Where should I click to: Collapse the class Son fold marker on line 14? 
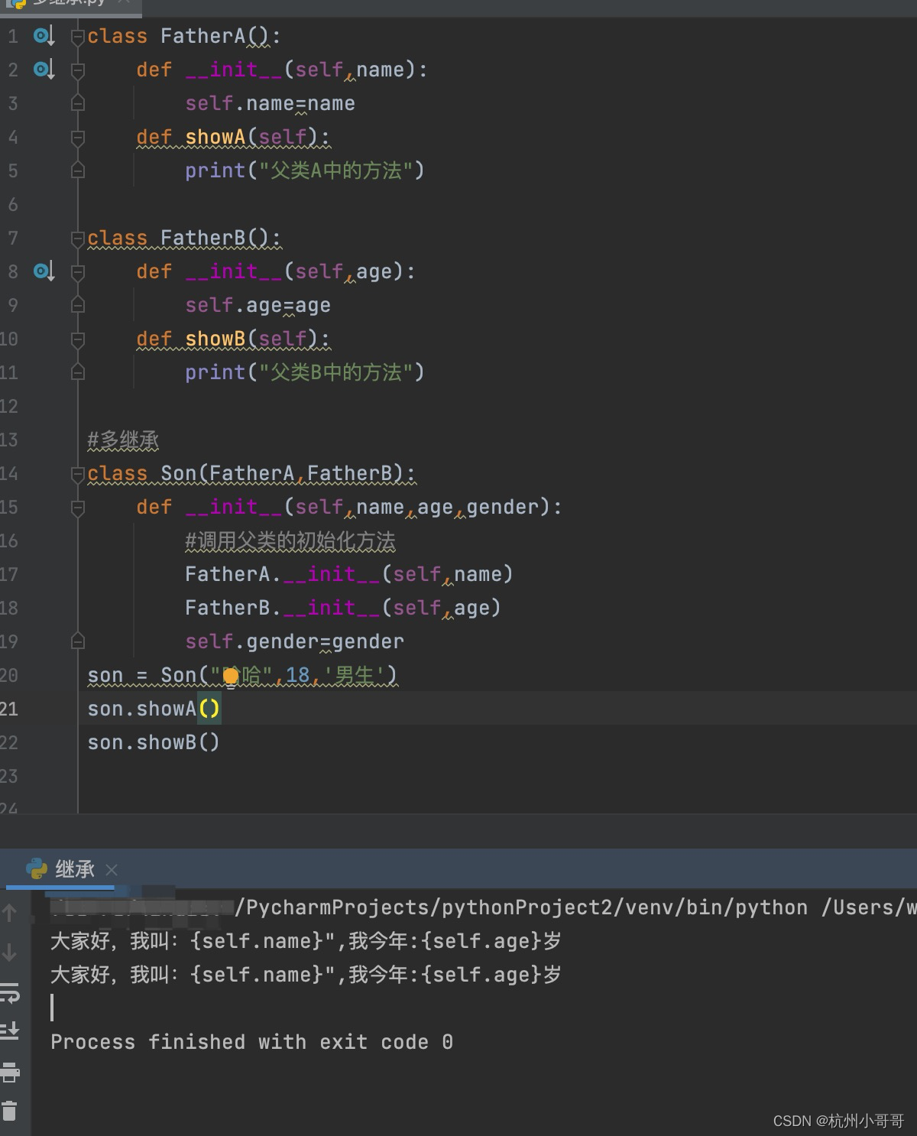[x=77, y=473]
